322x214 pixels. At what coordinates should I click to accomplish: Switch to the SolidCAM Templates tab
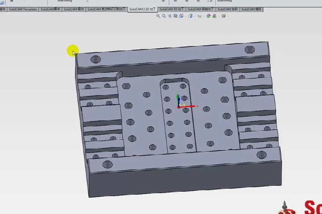(x=23, y=9)
